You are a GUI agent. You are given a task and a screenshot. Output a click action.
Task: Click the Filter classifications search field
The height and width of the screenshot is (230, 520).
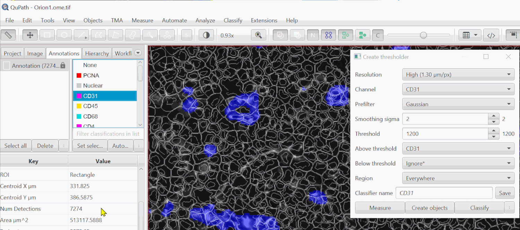coord(108,134)
